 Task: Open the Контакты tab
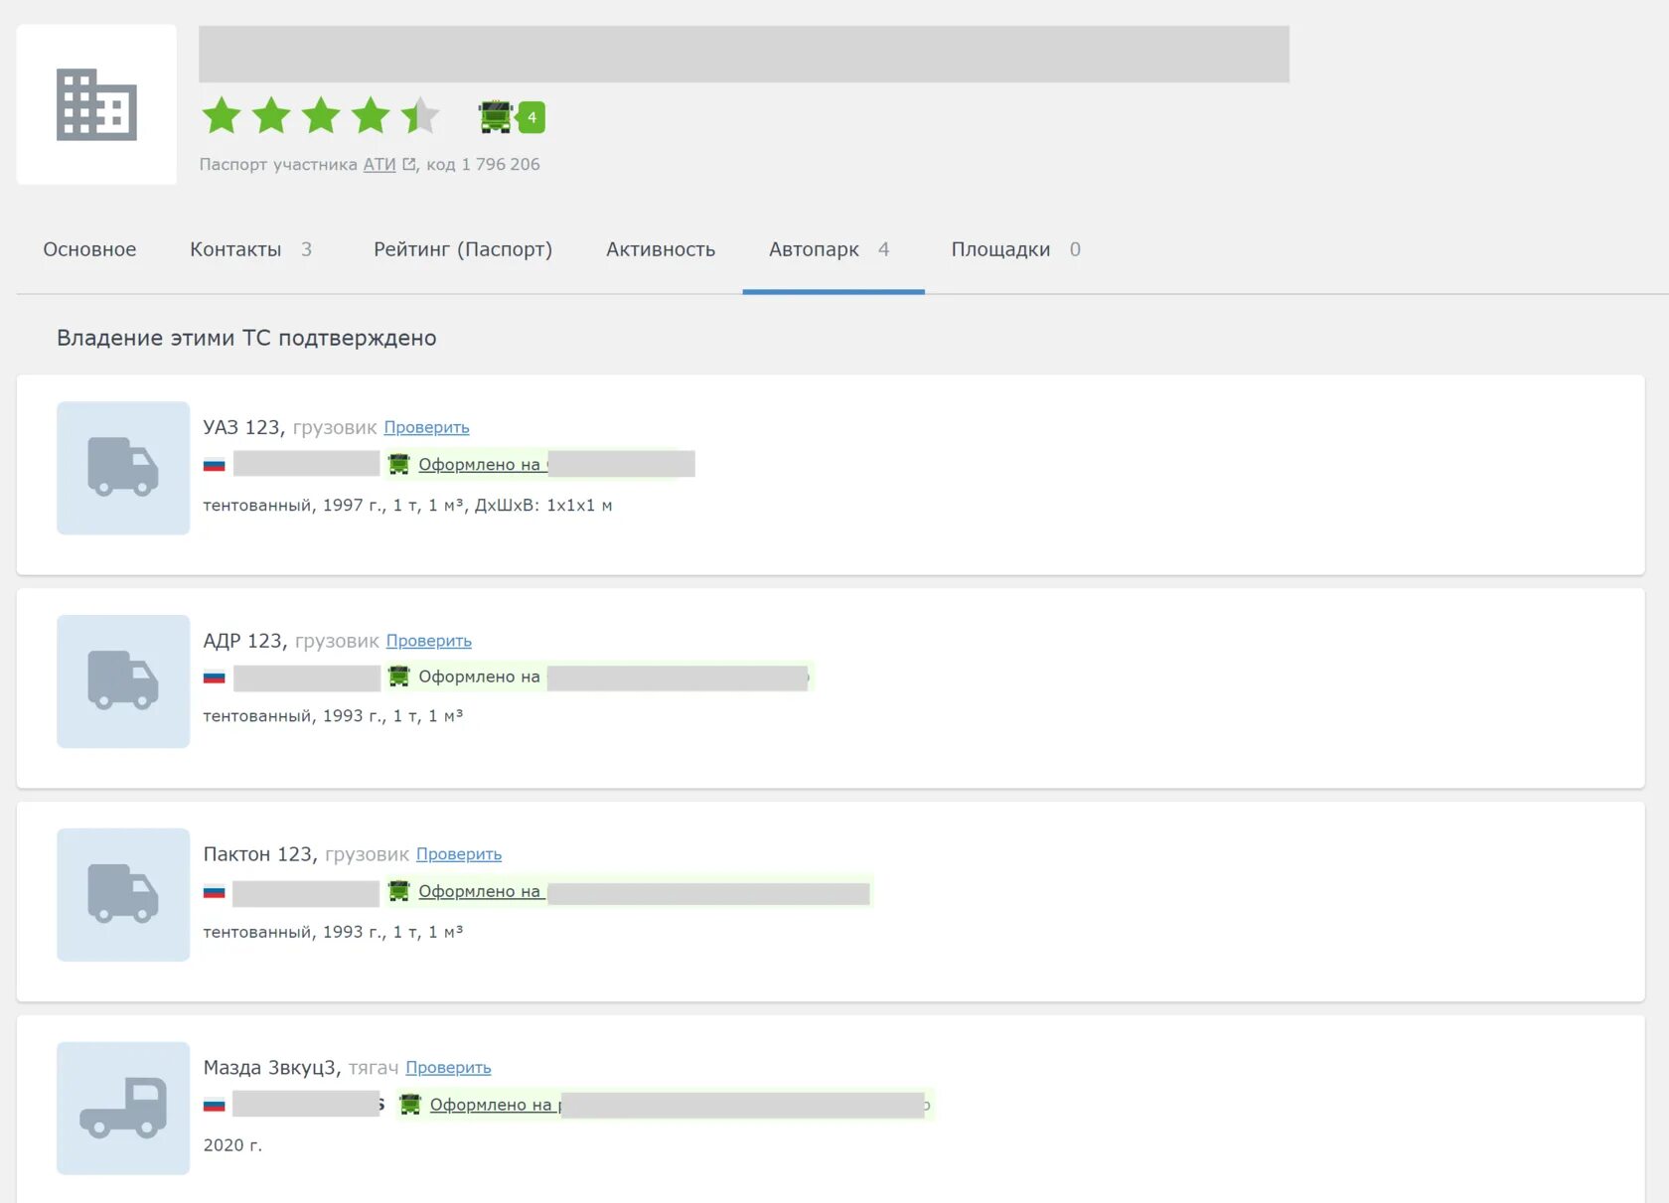click(x=250, y=249)
